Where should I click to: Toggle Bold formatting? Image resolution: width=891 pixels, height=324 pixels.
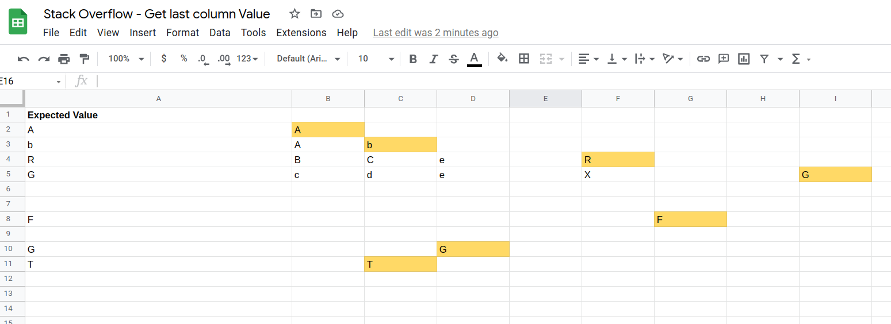413,59
